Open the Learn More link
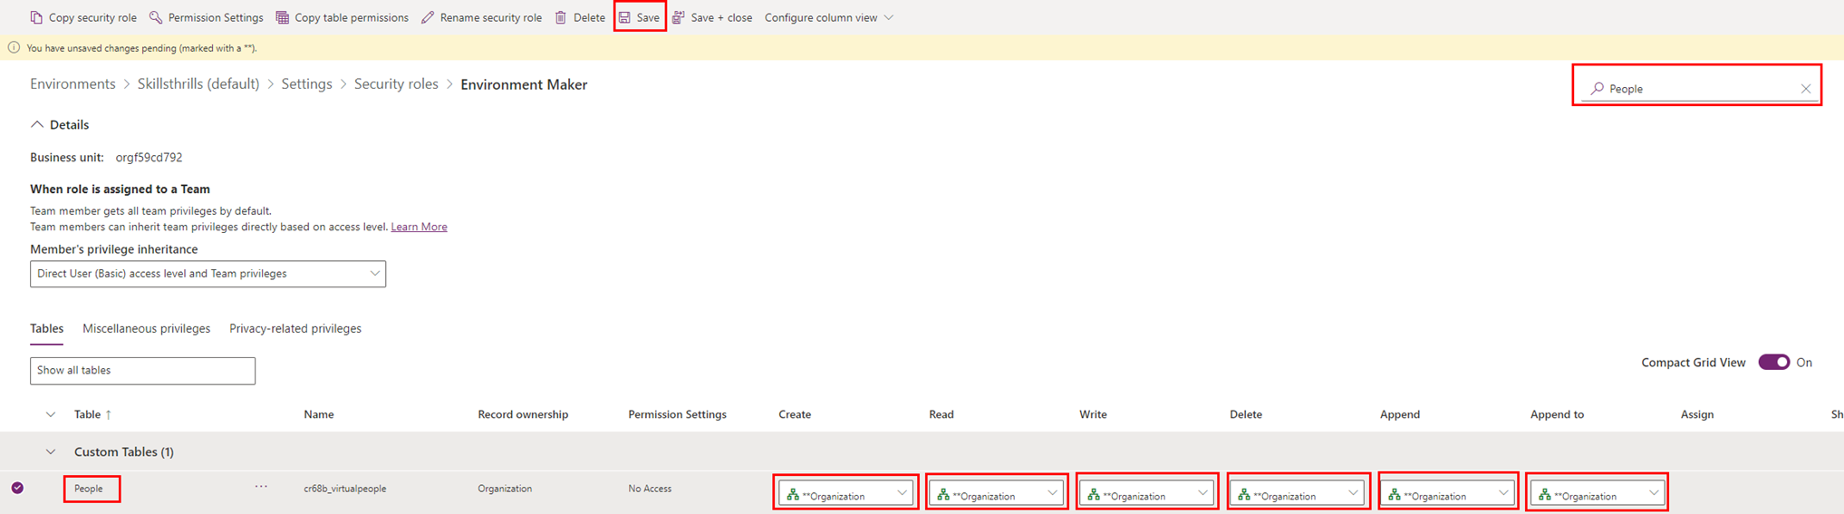 (419, 227)
